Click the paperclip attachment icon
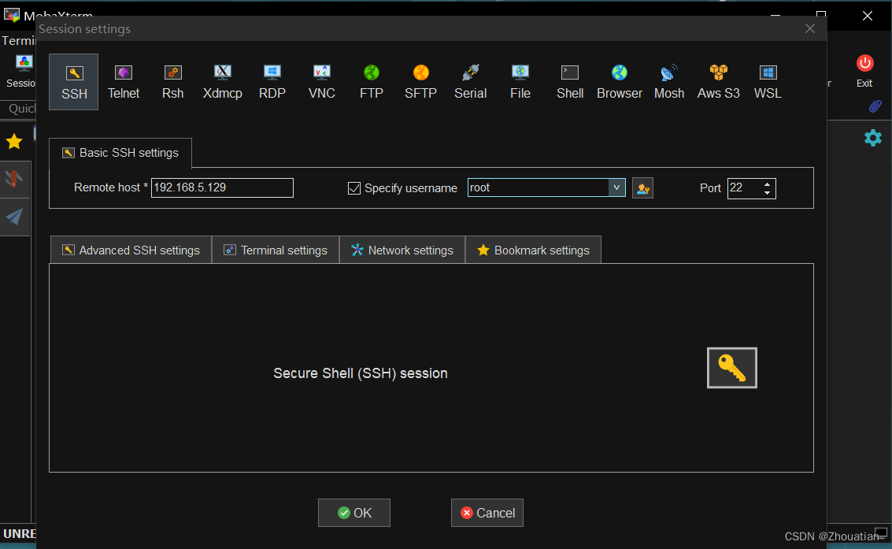The image size is (892, 549). (x=875, y=106)
